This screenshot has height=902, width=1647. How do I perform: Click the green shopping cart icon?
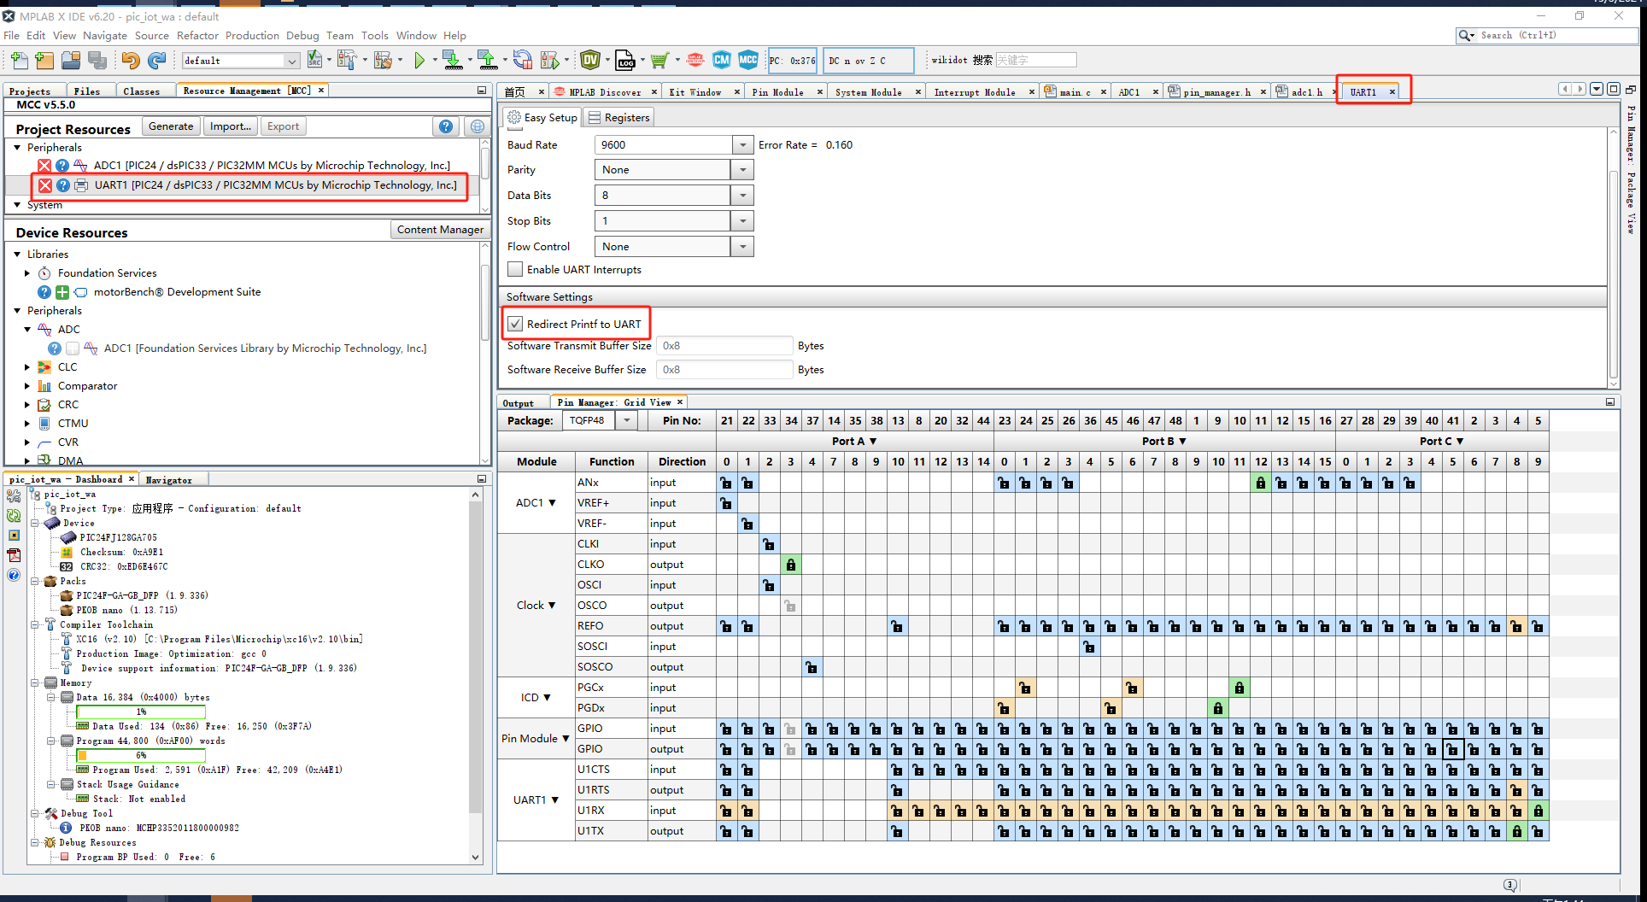point(659,60)
